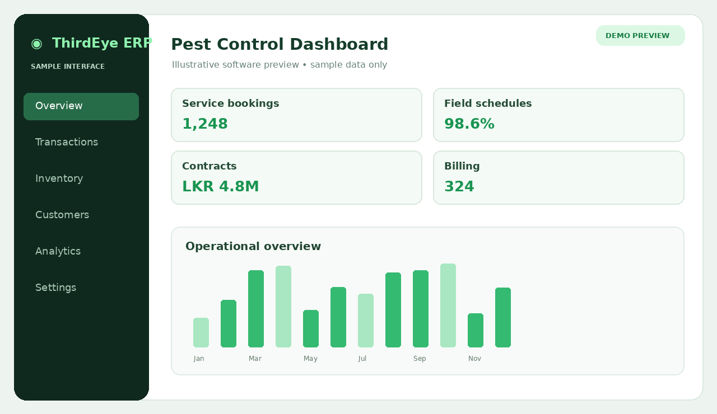Click the Nov axis label
This screenshot has width=717, height=414.
point(474,359)
